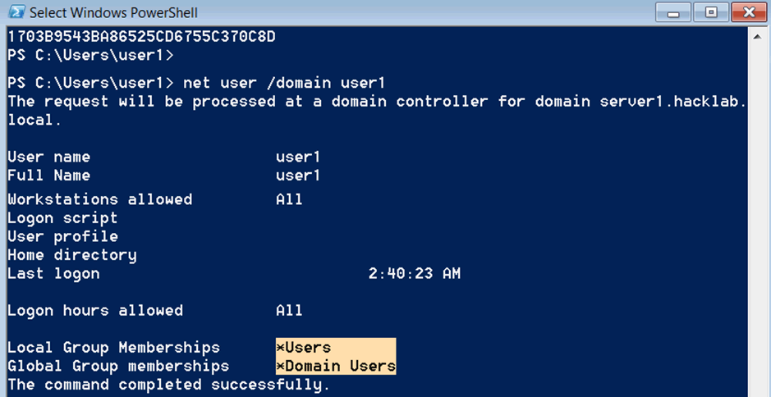
Task: Open the PowerShell system menu icon
Action: point(17,11)
